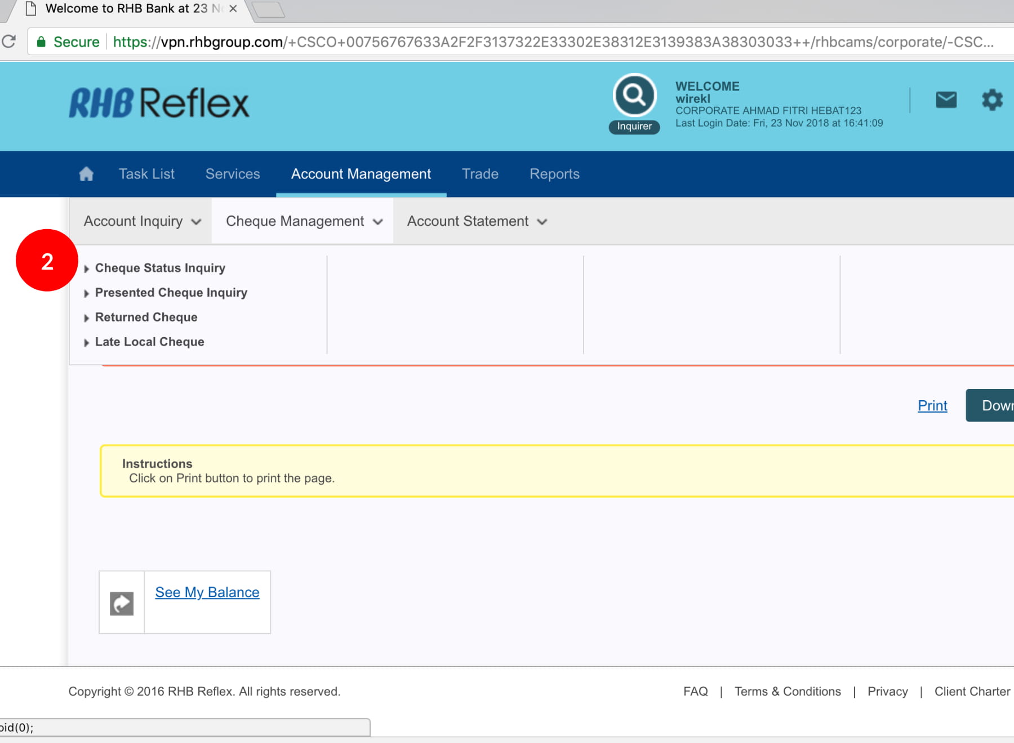The height and width of the screenshot is (743, 1014).
Task: Go to the Services menu
Action: [x=233, y=174]
